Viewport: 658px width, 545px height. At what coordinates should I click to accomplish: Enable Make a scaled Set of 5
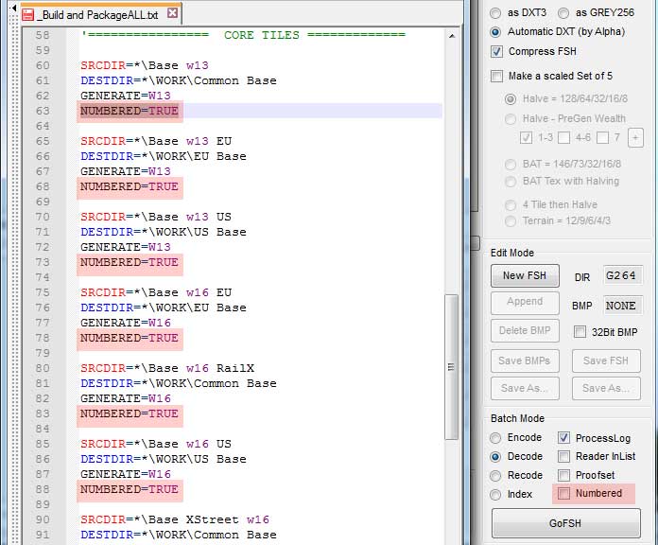pos(496,77)
